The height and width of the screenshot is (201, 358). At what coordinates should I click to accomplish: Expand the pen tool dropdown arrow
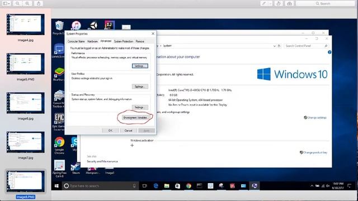(270, 3)
